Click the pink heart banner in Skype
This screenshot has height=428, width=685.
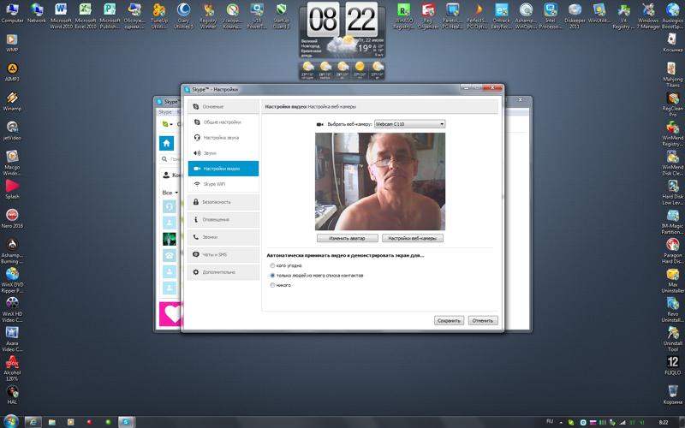click(x=170, y=314)
